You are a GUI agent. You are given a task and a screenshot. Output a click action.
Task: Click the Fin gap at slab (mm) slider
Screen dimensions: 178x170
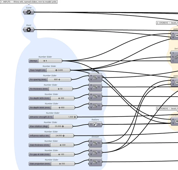click(x=51, y=154)
